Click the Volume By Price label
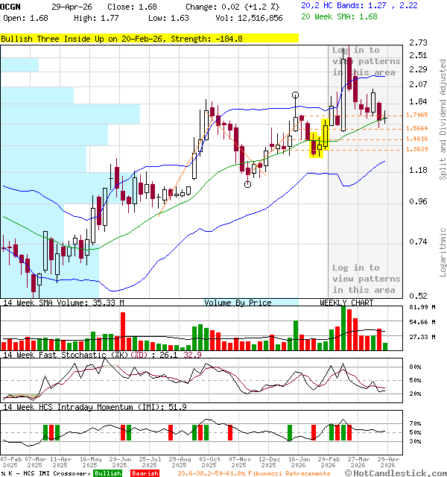This screenshot has height=477, width=447. pyautogui.click(x=238, y=303)
